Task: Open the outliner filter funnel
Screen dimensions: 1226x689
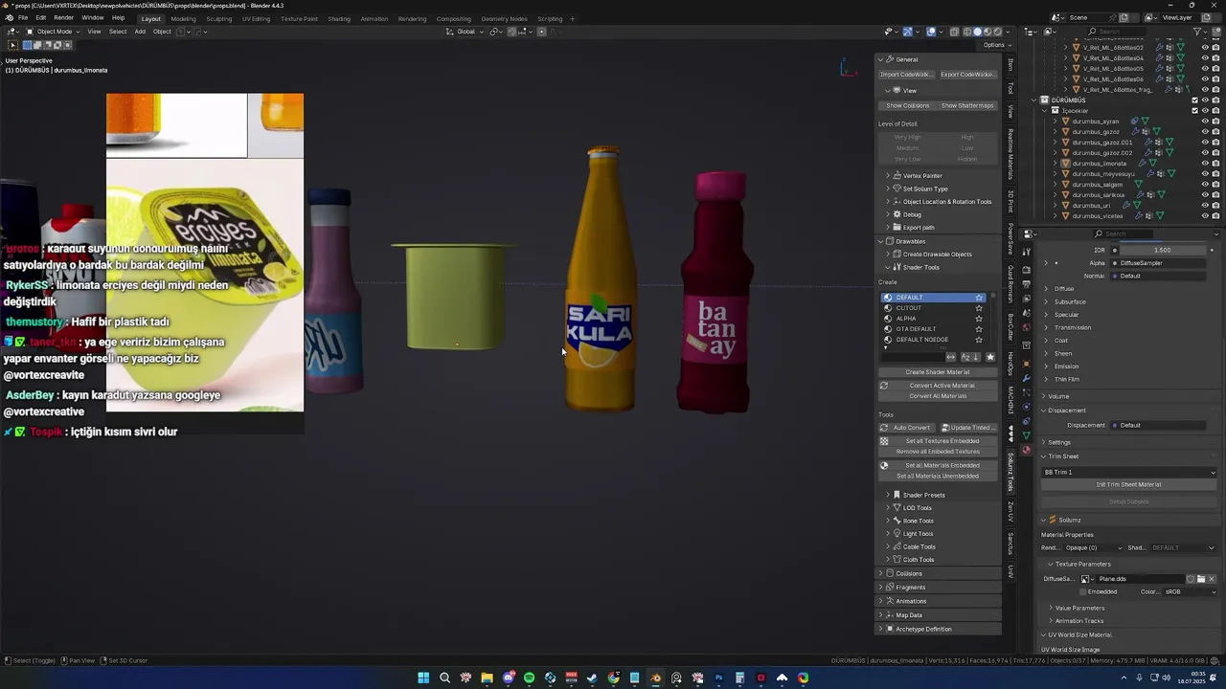Action: tap(1197, 32)
